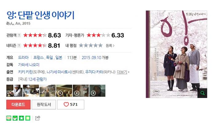Set my rating on the 내 평점 stars
Viewport: 215px width, 132px height.
click(91, 45)
